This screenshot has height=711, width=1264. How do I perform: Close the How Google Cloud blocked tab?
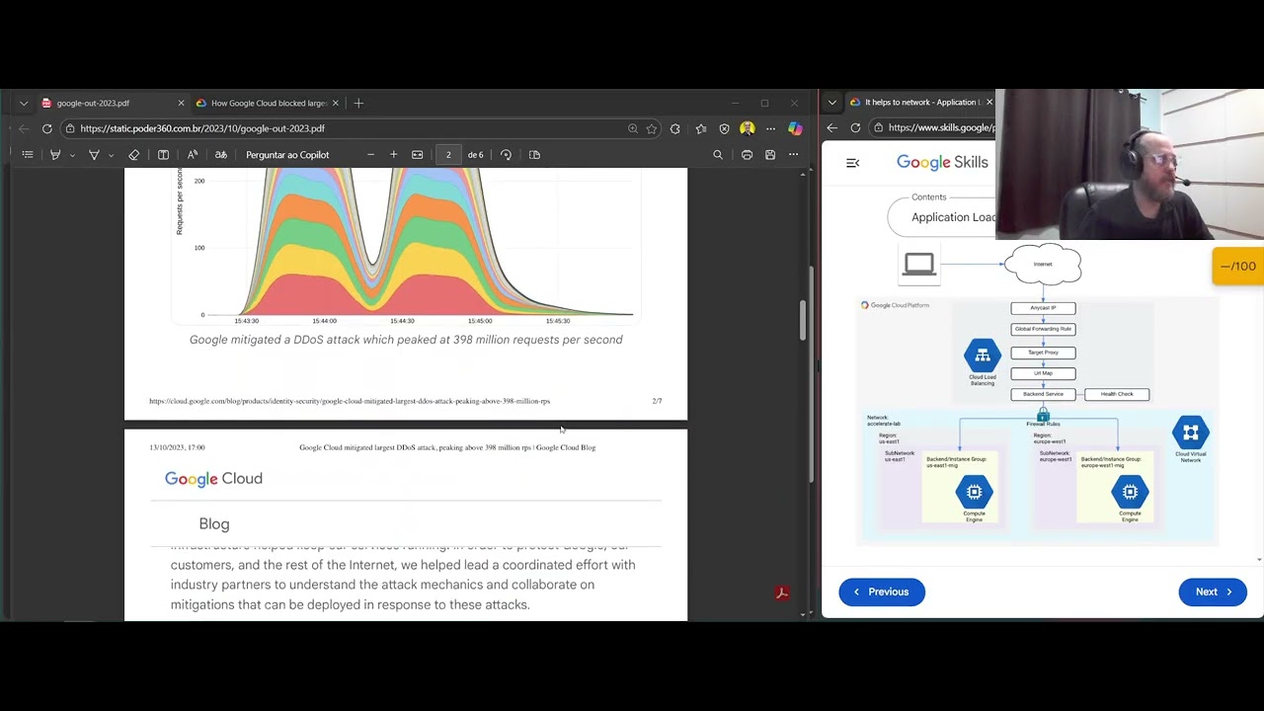pyautogui.click(x=336, y=103)
